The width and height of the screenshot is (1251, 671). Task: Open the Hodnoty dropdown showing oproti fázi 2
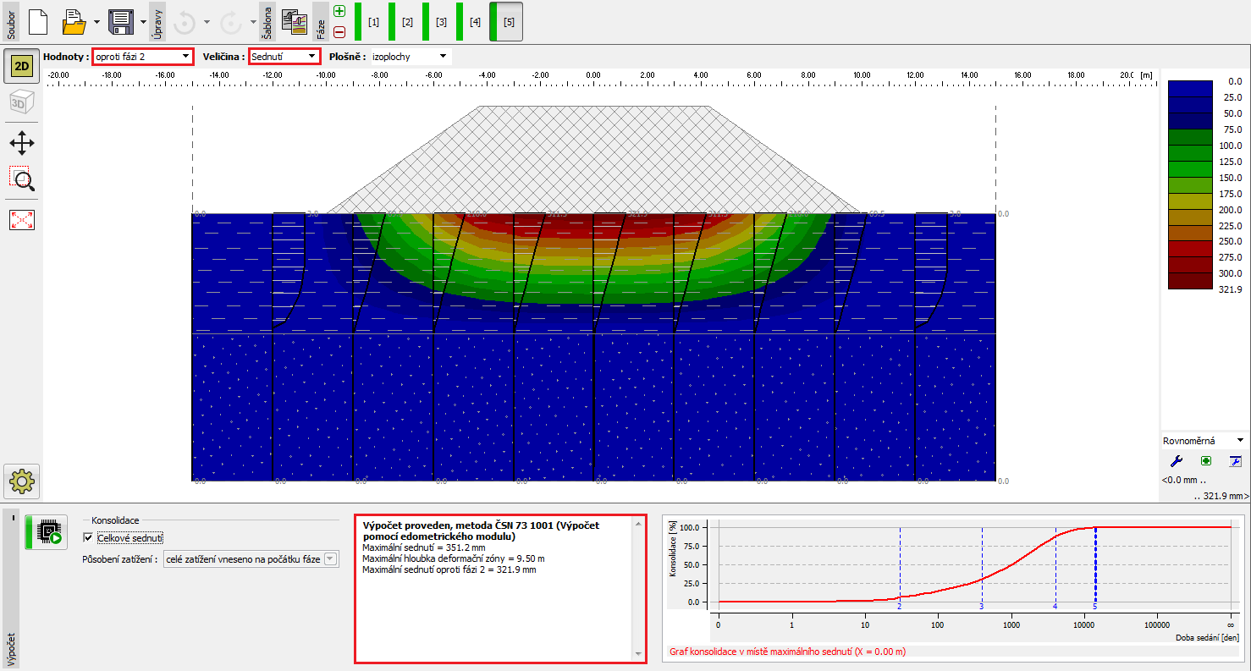pyautogui.click(x=143, y=57)
